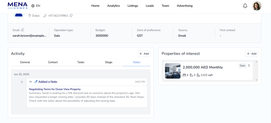271x123 pixels.
Task: Click the timeline dot marker of the note
Action: pyautogui.click(x=22, y=82)
